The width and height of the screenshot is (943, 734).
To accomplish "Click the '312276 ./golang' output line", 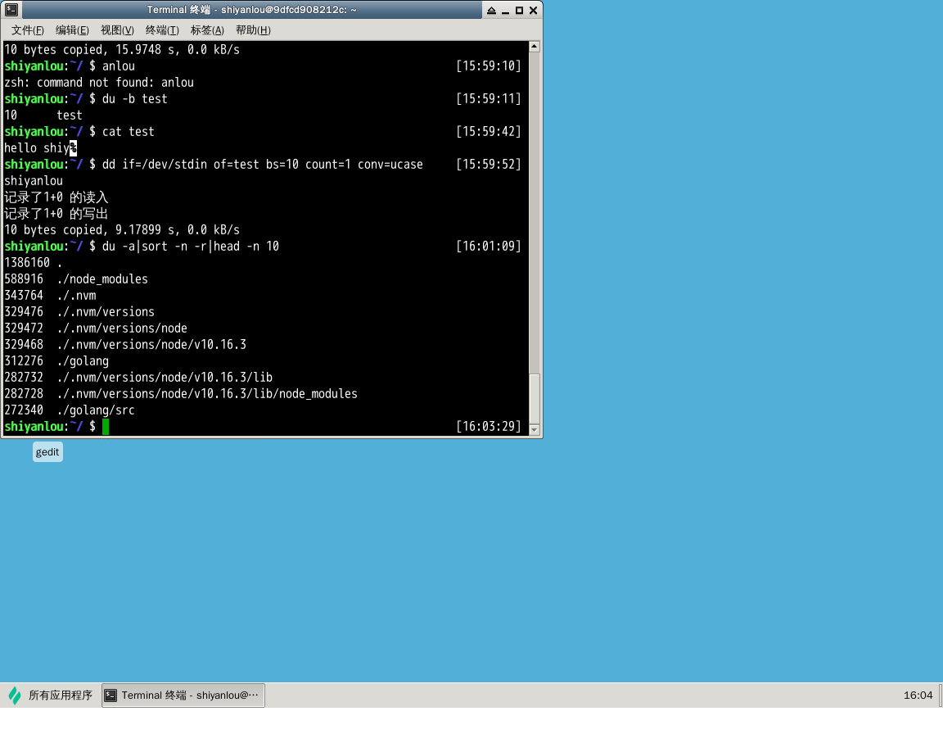I will (x=56, y=361).
